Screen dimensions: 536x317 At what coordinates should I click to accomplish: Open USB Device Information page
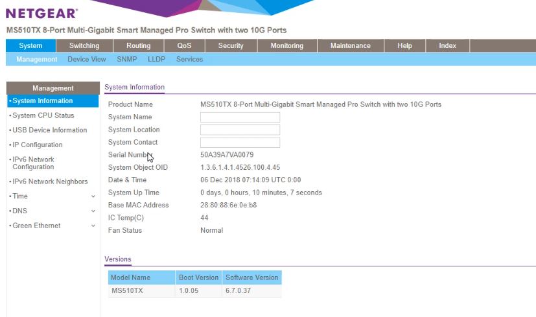[x=49, y=130]
